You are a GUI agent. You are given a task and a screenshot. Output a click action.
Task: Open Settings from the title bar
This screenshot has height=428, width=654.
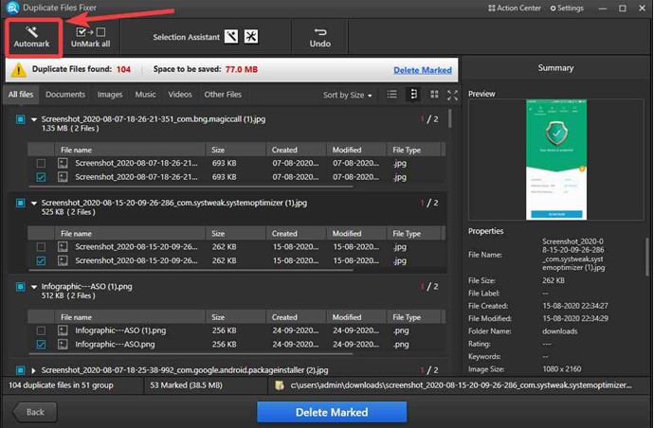[x=567, y=8]
